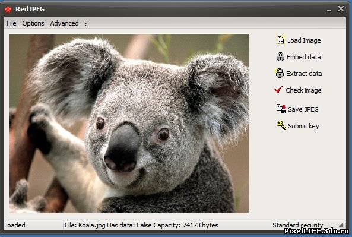Open the question mark help menu
The image size is (352, 237).
coord(86,23)
